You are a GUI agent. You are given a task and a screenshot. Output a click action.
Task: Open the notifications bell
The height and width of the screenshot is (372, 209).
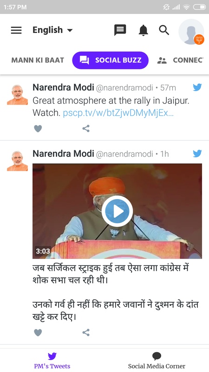point(144,30)
